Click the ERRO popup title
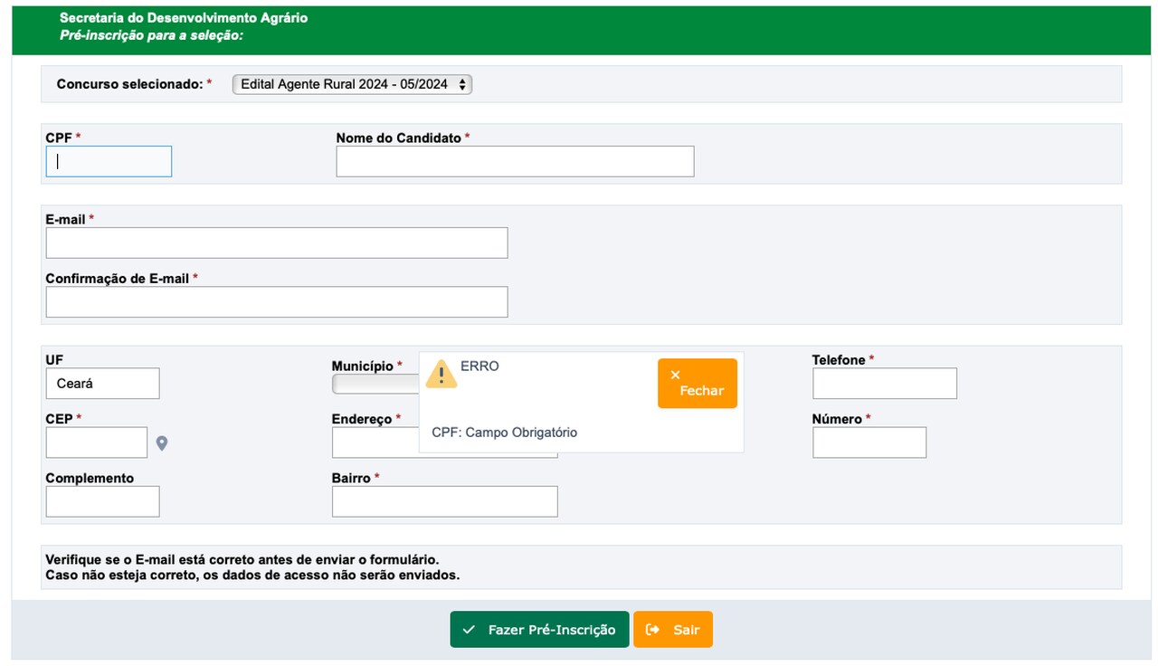Screen dimensions: 1158x666 pyautogui.click(x=479, y=366)
